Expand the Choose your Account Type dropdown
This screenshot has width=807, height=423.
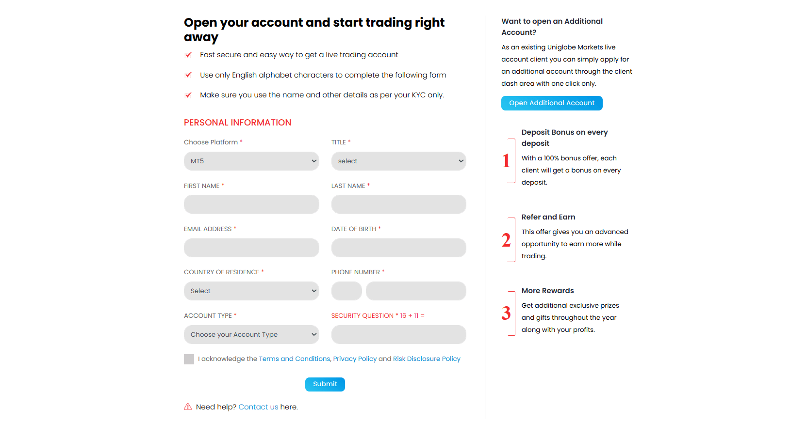coord(251,334)
